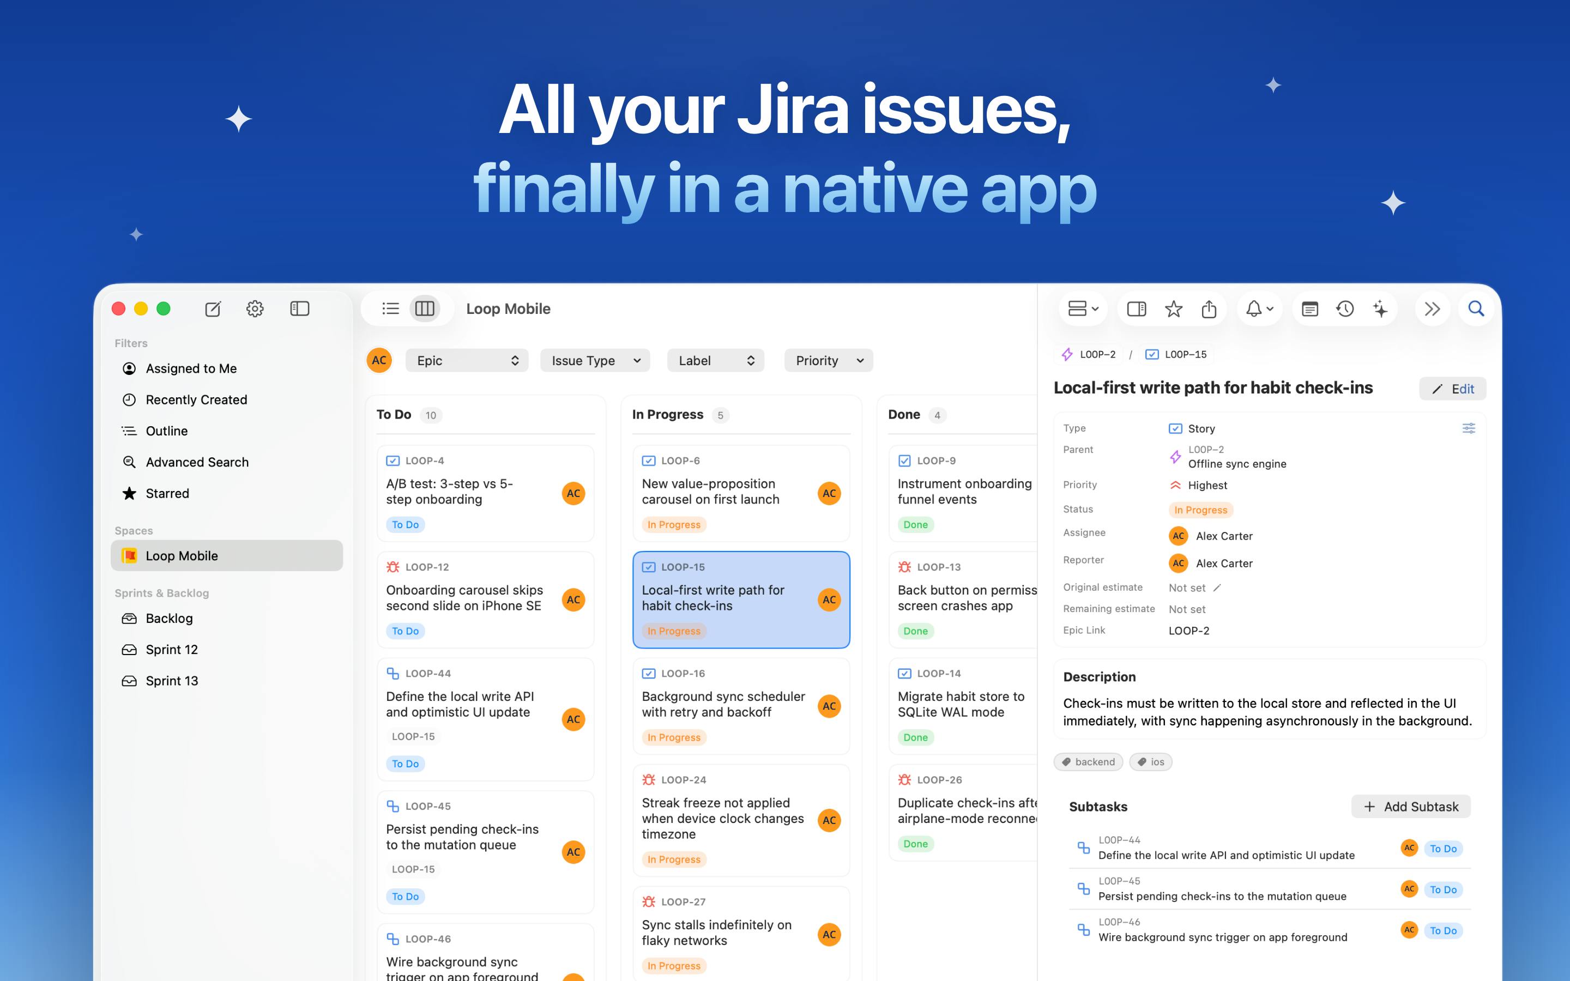The height and width of the screenshot is (981, 1570).
Task: Toggle the right inspector panel icon
Action: (1137, 309)
